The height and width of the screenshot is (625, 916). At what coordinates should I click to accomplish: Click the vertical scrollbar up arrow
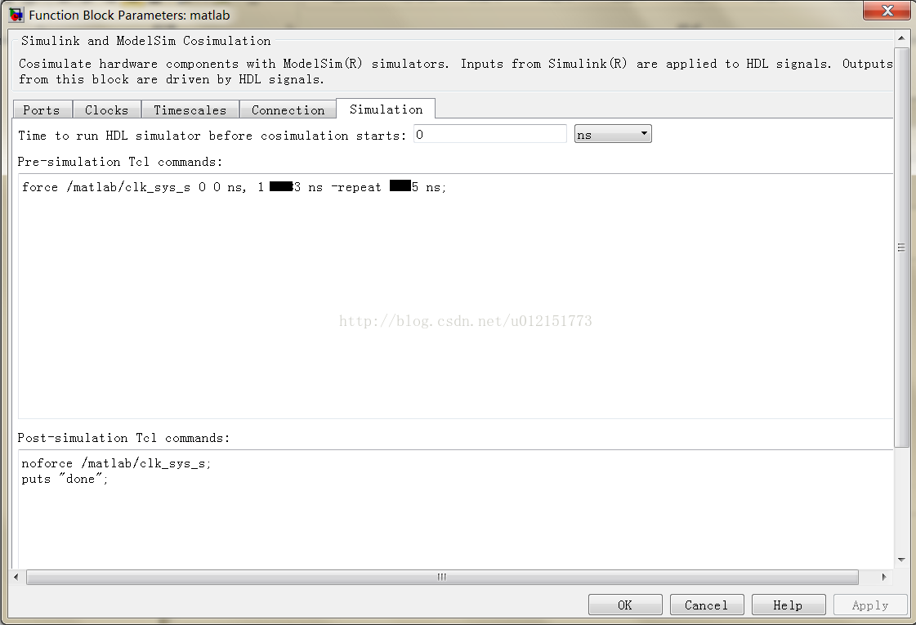coord(901,38)
